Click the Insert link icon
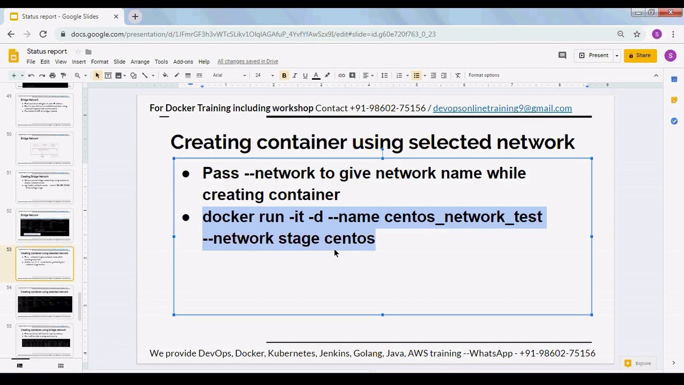The image size is (684, 385). [341, 75]
